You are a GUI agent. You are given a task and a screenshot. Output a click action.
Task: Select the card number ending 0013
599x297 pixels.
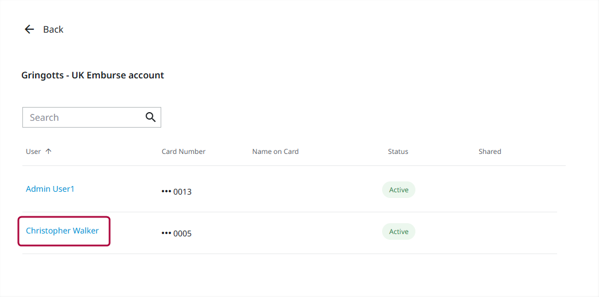(x=177, y=192)
